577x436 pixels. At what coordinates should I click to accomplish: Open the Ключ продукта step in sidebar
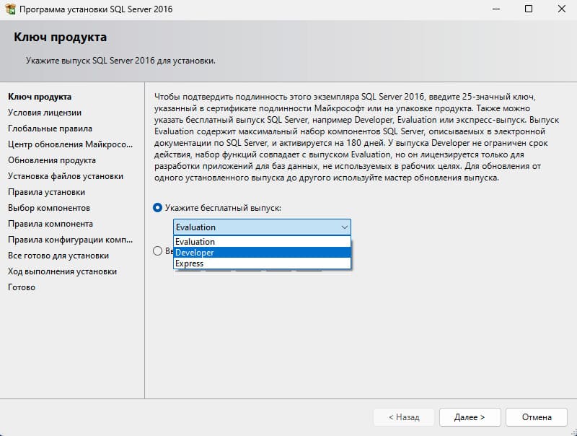click(x=40, y=97)
